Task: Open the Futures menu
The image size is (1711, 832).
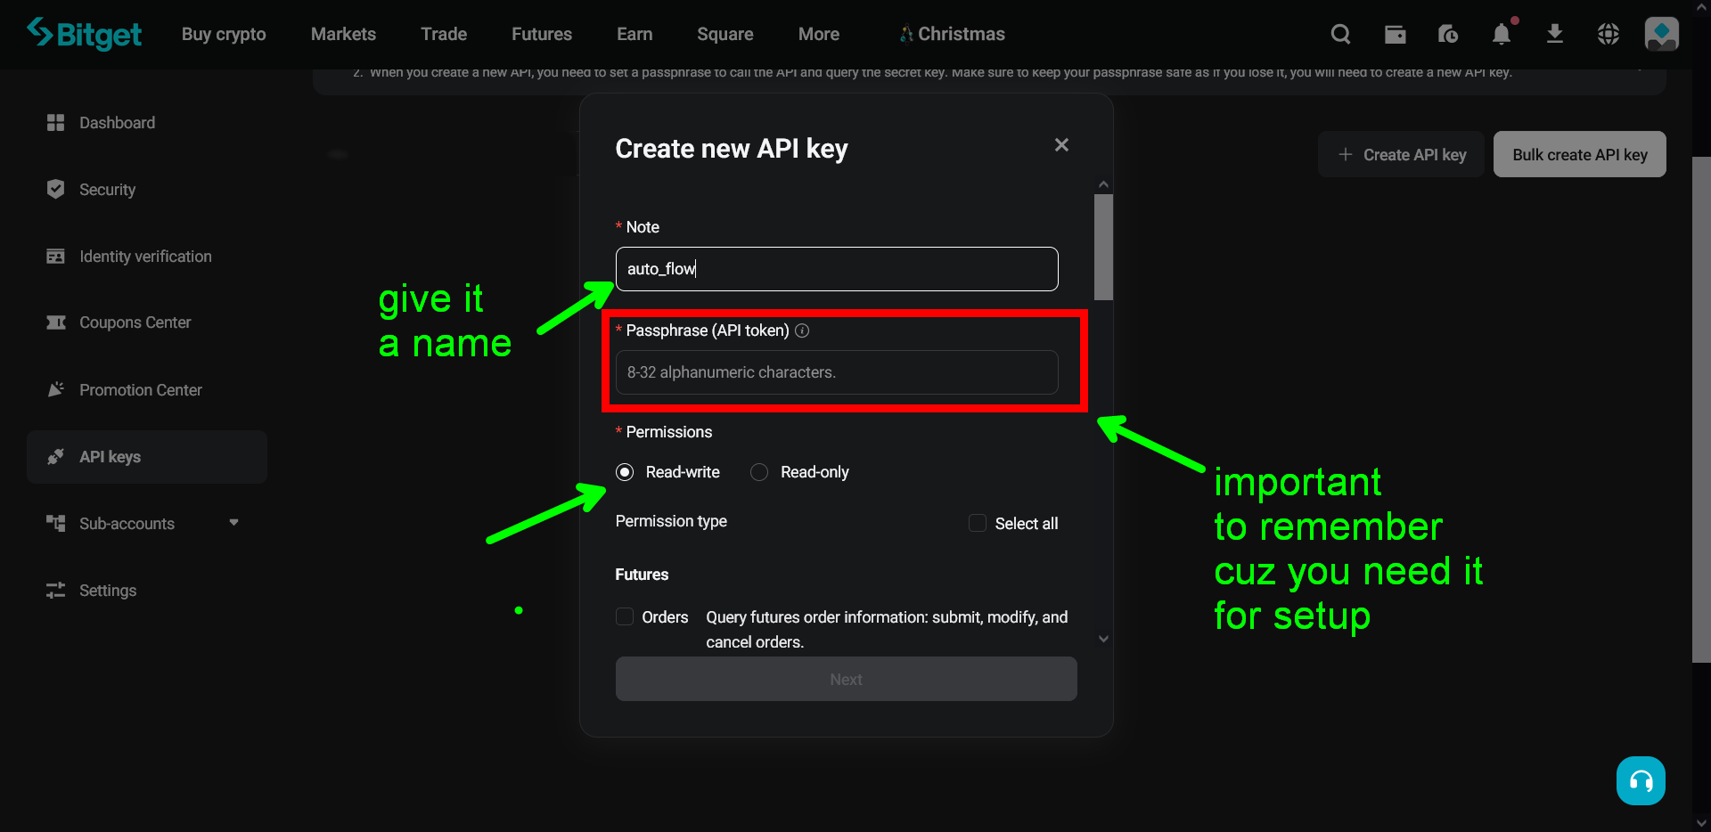Action: [542, 34]
